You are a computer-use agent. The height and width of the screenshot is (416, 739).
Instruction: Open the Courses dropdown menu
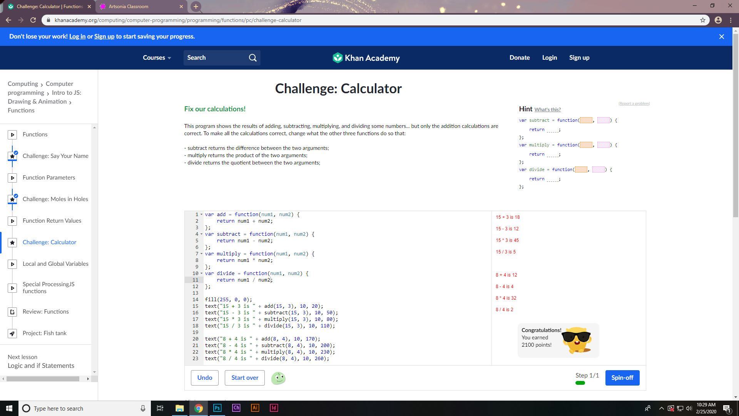(157, 58)
